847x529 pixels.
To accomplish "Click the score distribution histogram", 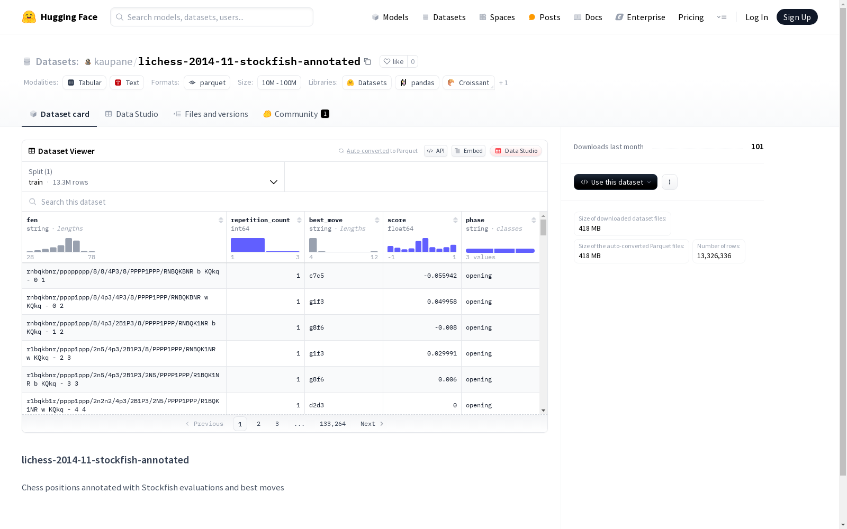I will click(x=422, y=245).
